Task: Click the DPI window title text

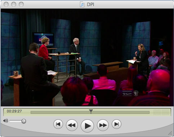Action: coord(90,5)
